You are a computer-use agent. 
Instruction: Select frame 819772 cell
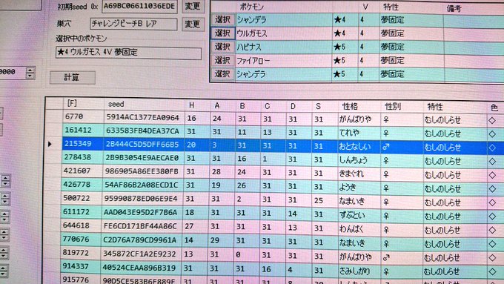(80, 253)
